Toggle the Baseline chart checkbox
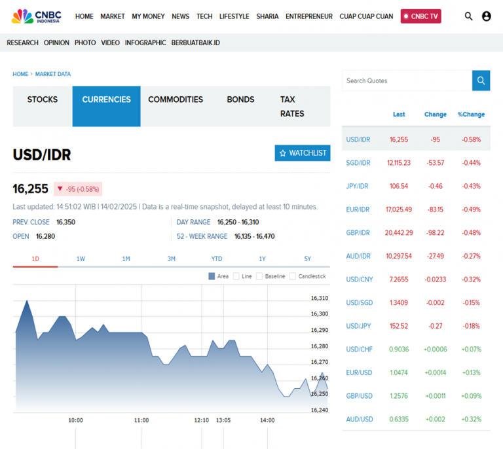This screenshot has height=449, width=503. click(x=259, y=276)
